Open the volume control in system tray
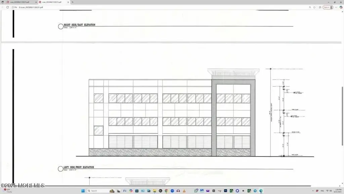This screenshot has width=344, height=194. pos(331,191)
